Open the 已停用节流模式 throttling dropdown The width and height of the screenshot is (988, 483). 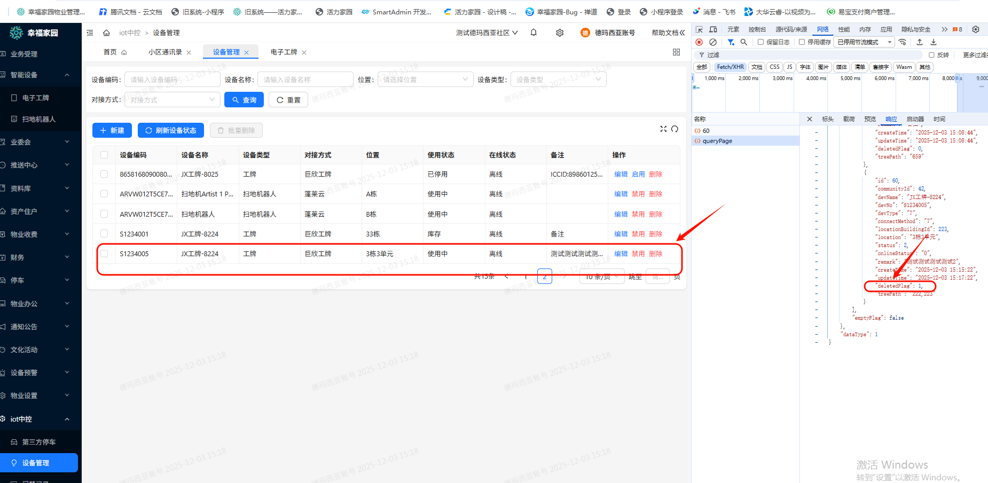(864, 42)
